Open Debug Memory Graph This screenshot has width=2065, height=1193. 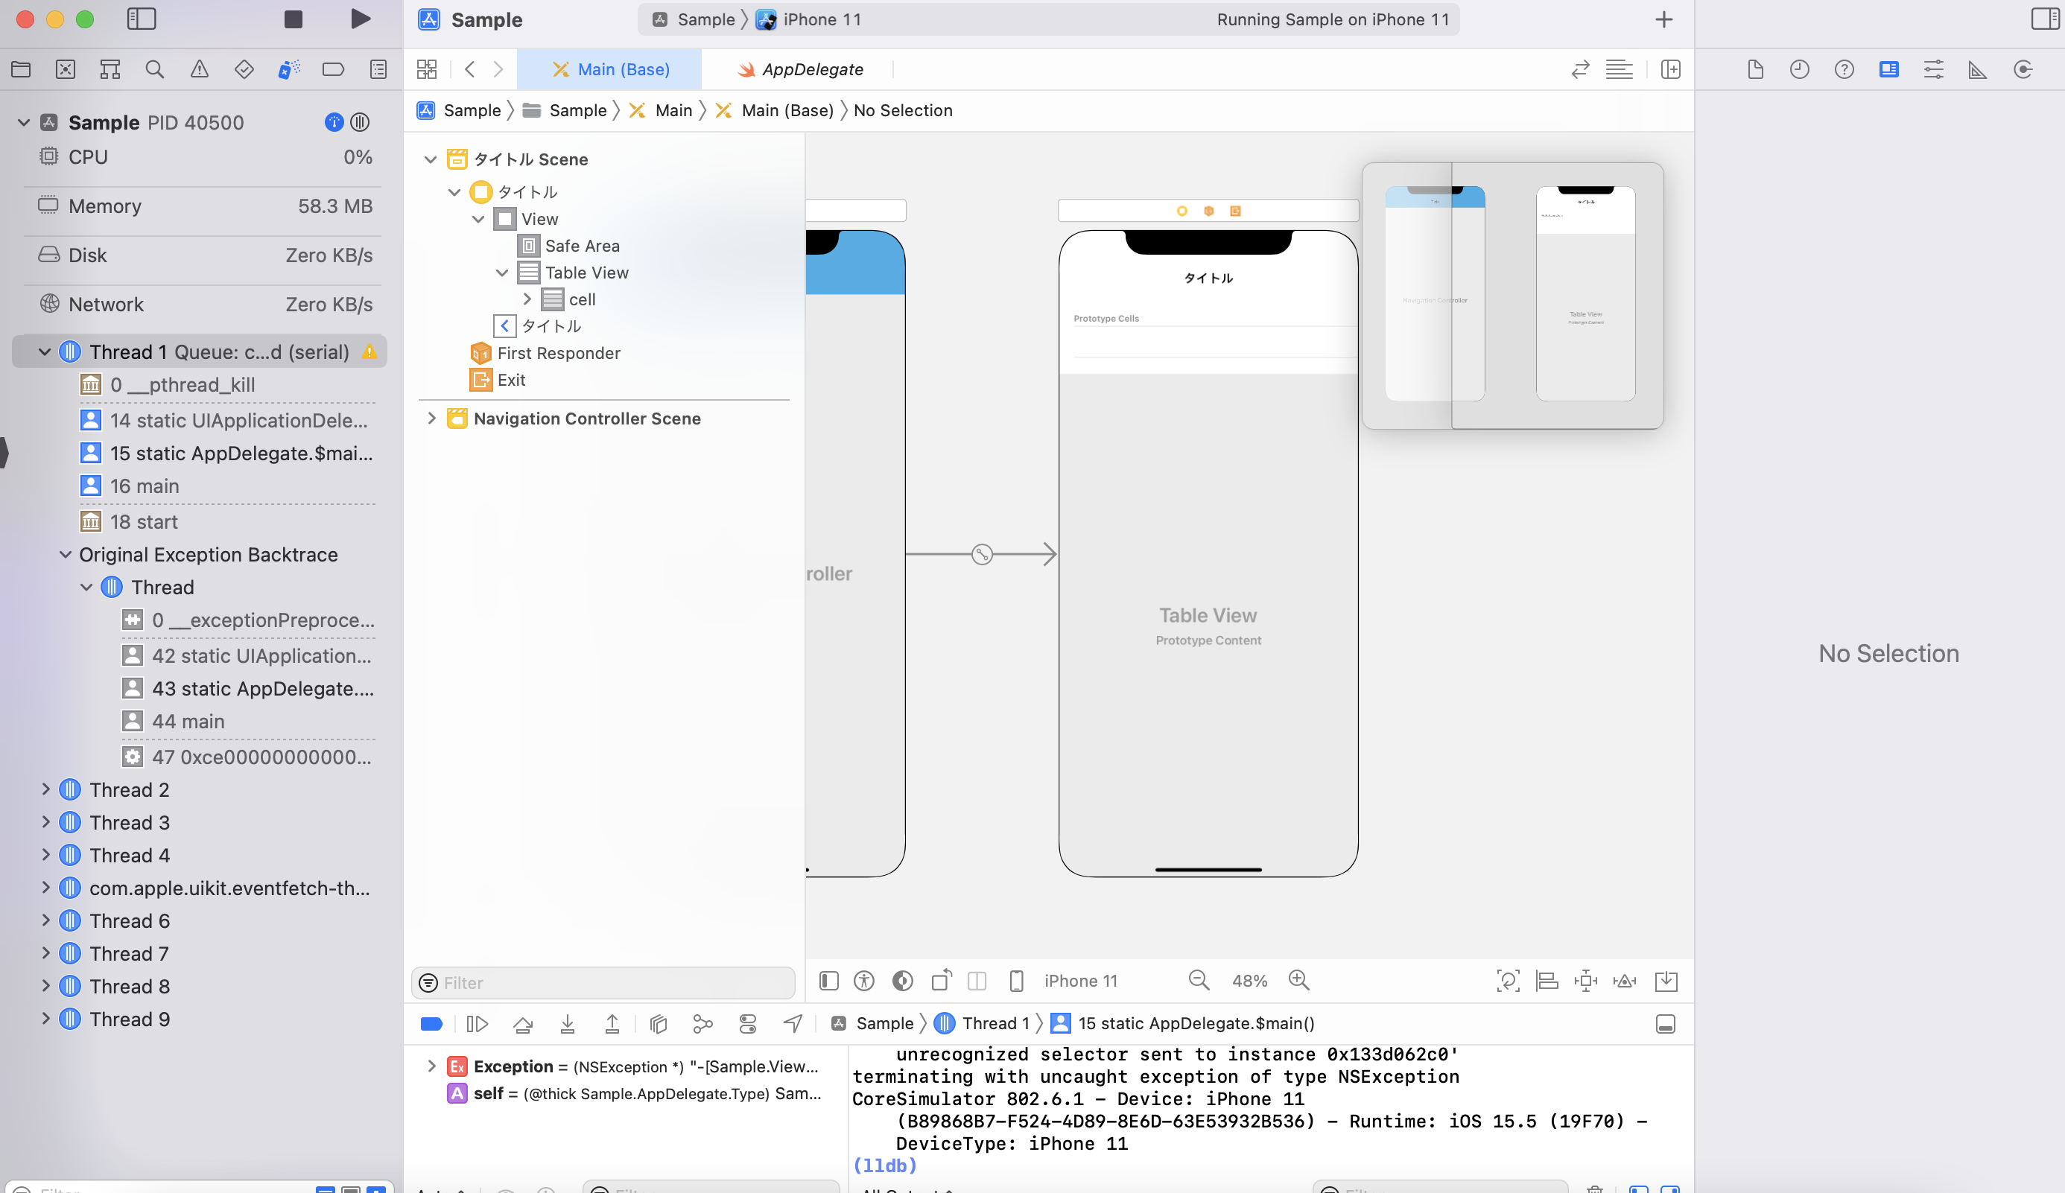coord(702,1023)
